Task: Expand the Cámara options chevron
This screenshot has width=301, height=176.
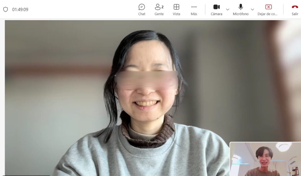Action: pos(228,9)
